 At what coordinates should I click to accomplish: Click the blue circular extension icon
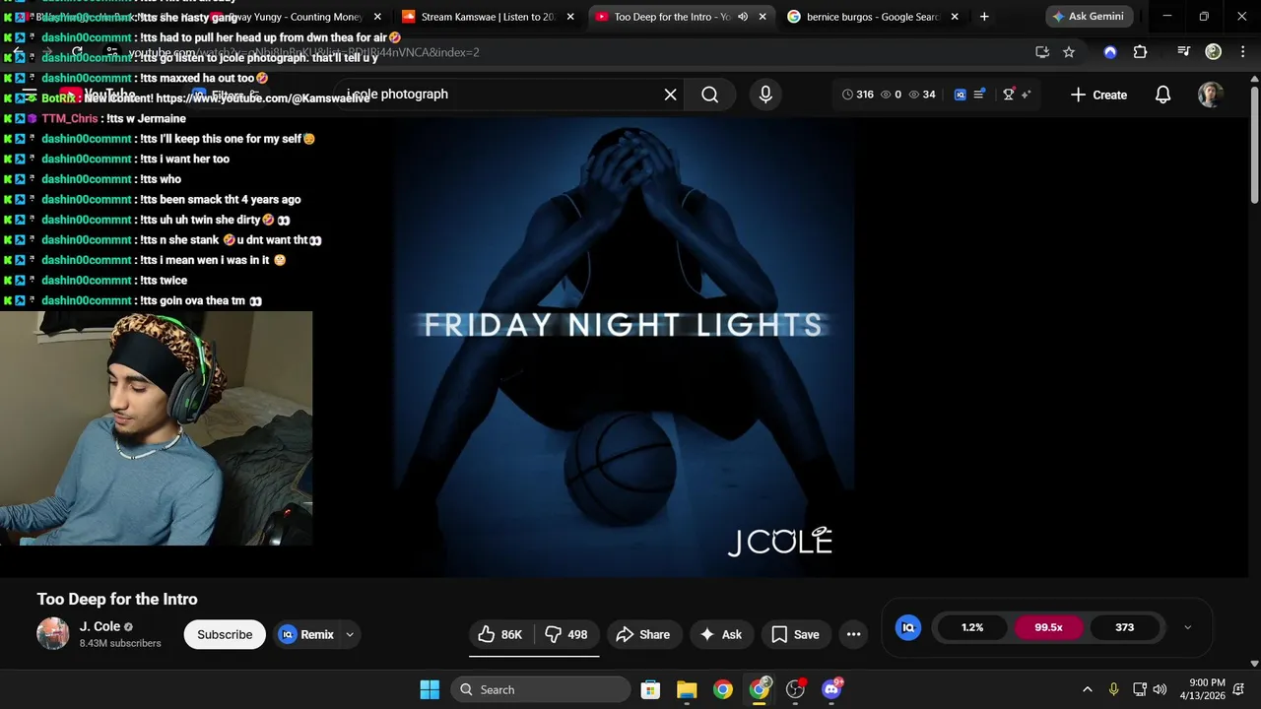click(1110, 52)
